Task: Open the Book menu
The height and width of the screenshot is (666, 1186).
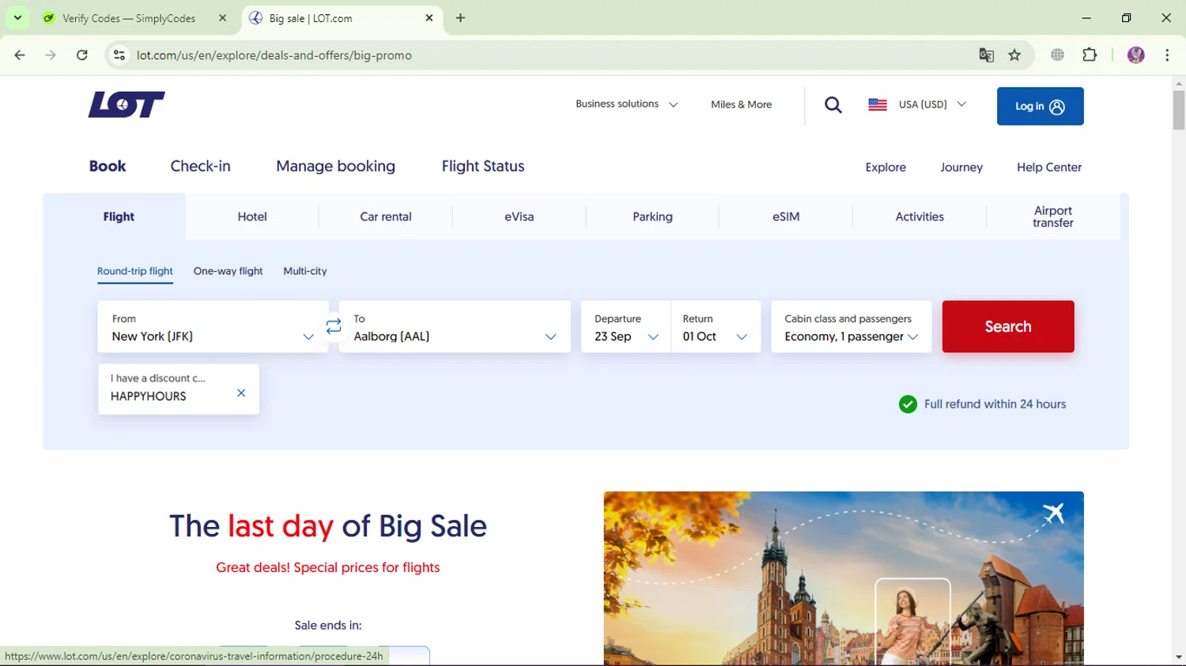Action: [108, 166]
